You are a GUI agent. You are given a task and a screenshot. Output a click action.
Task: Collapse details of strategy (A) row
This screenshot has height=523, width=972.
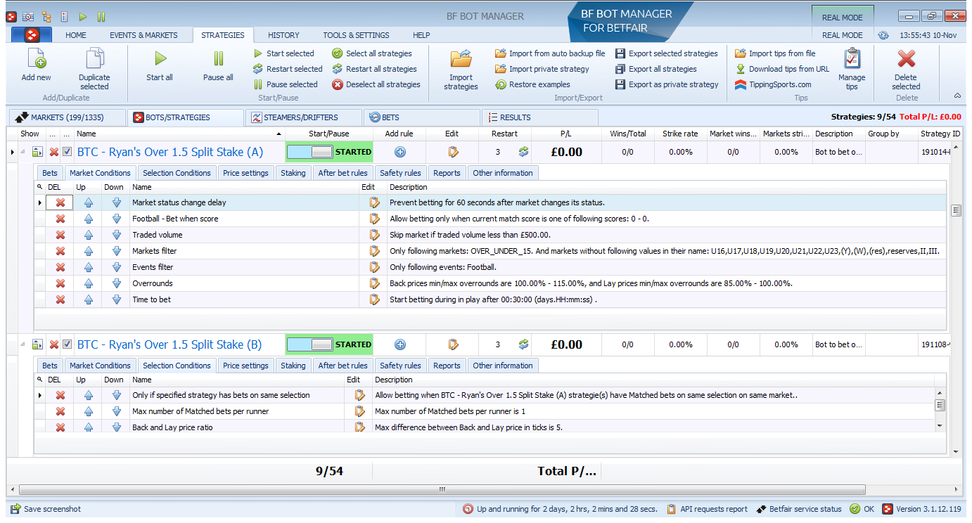pyautogui.click(x=23, y=152)
